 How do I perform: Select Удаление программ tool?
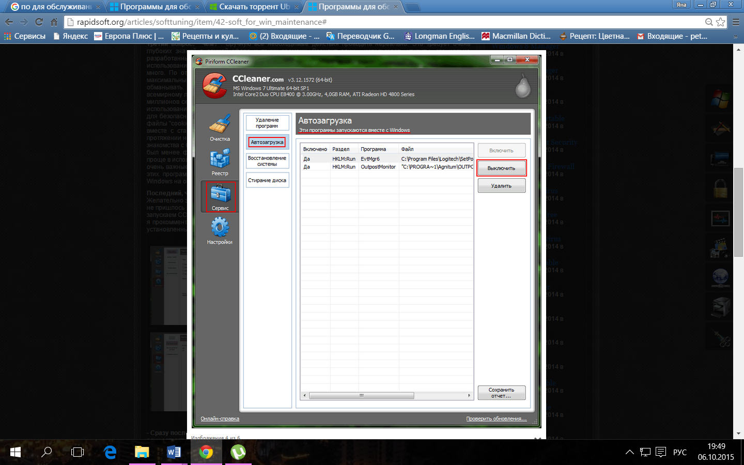pos(267,123)
